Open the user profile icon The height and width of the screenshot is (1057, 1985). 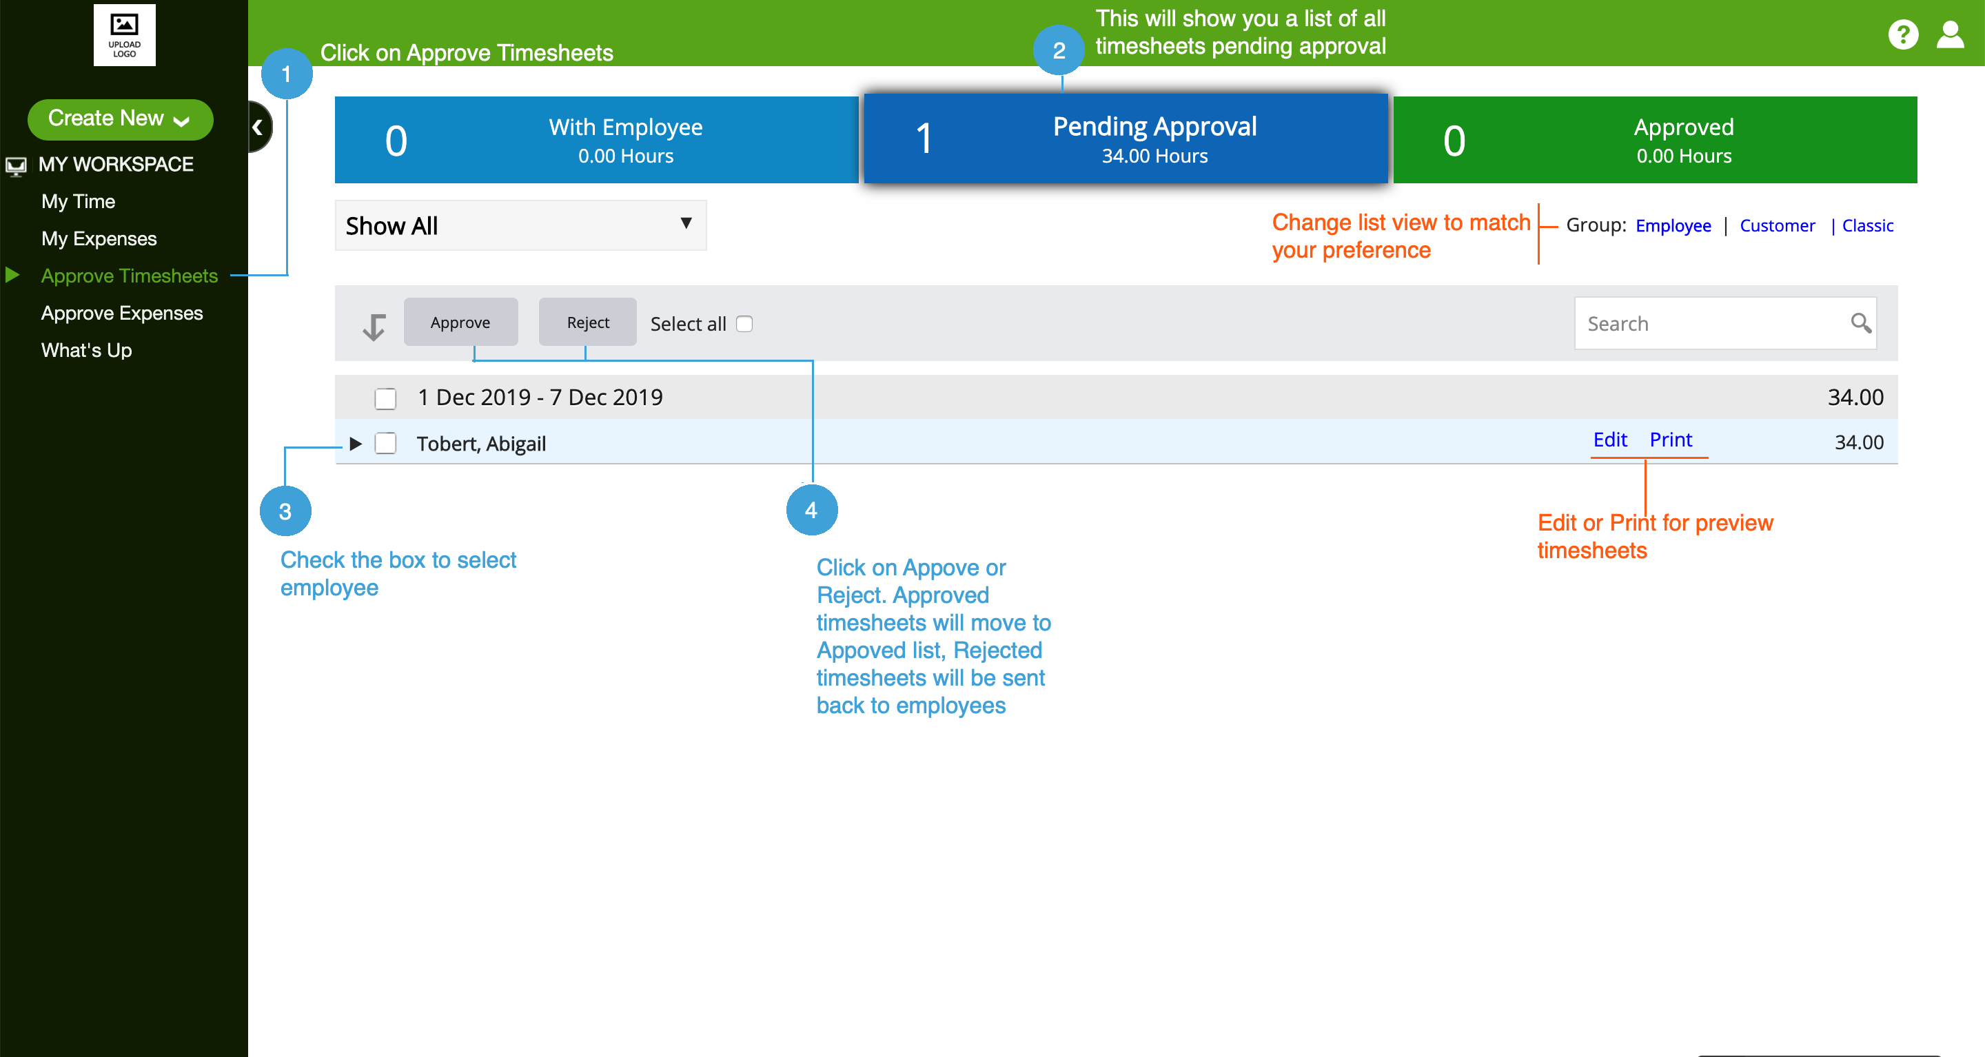click(1950, 34)
